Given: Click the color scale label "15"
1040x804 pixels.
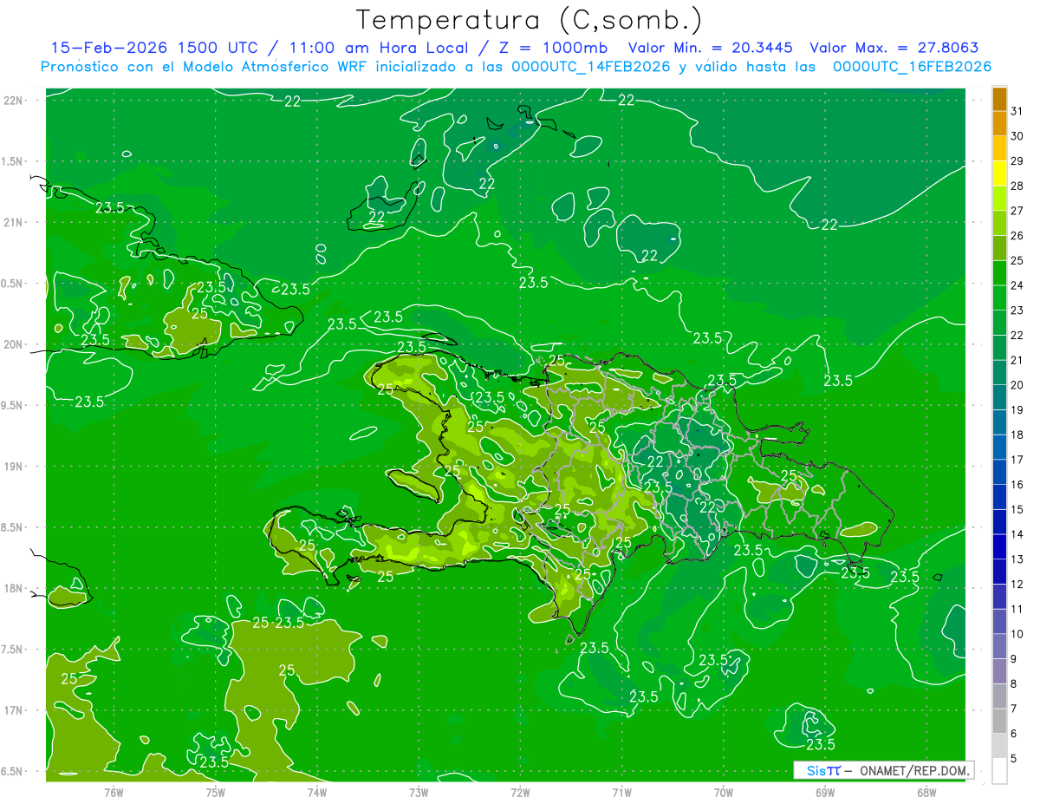Looking at the screenshot, I should coord(1017,509).
